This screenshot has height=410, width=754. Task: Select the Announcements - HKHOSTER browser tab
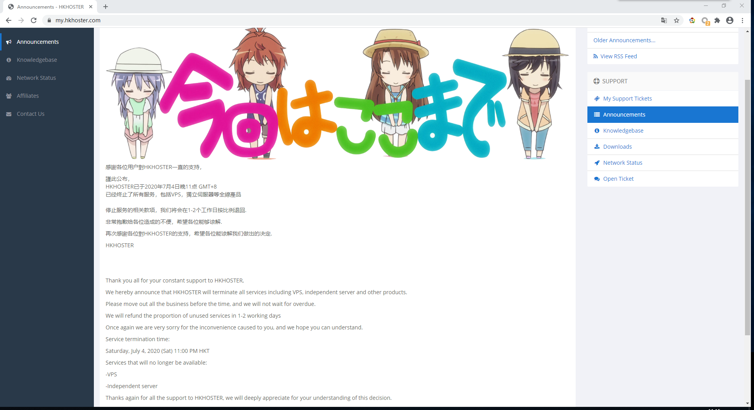(x=50, y=7)
